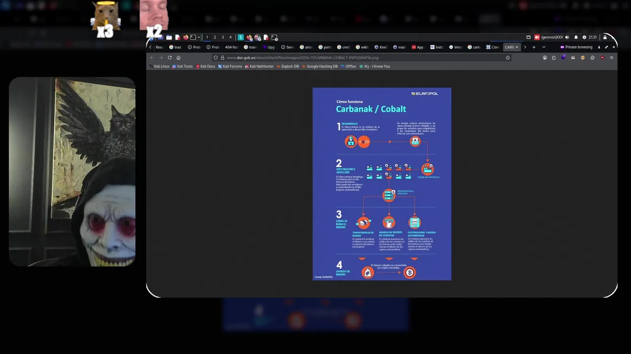Open the Kali NetHunter bookmark
The width and height of the screenshot is (631, 354).
click(x=259, y=66)
